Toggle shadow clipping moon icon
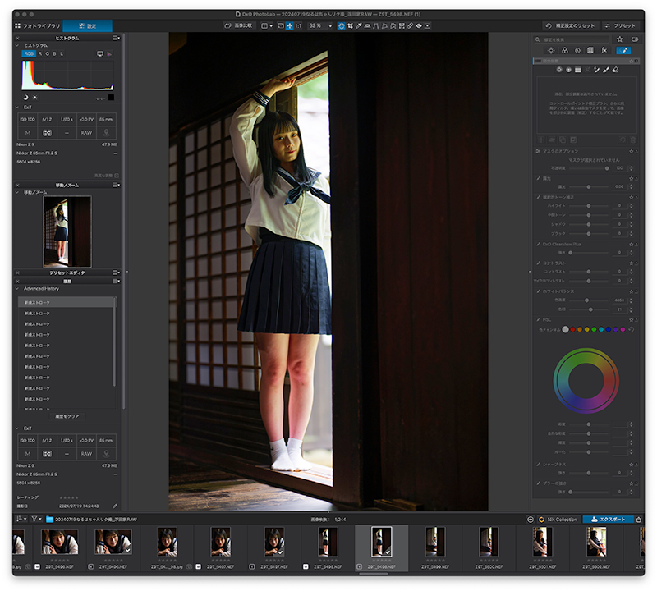This screenshot has width=657, height=591. [26, 98]
